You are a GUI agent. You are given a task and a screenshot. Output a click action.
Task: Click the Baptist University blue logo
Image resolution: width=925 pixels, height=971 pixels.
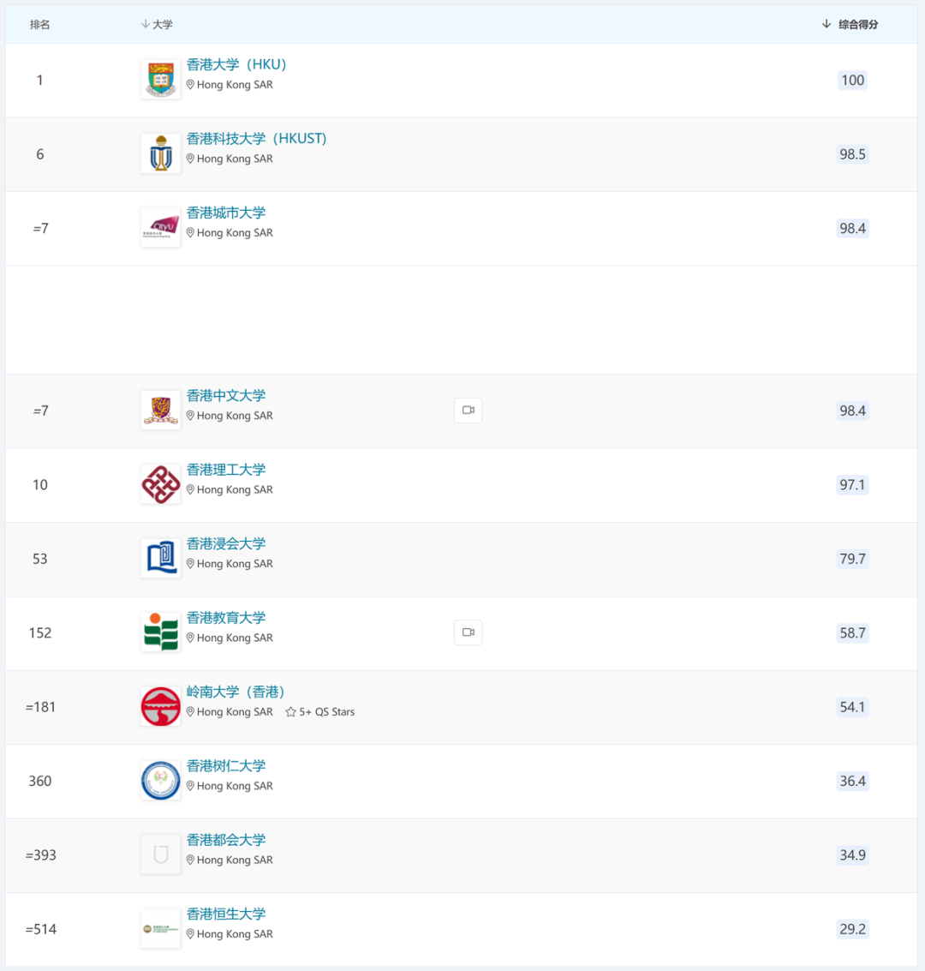[x=160, y=559]
